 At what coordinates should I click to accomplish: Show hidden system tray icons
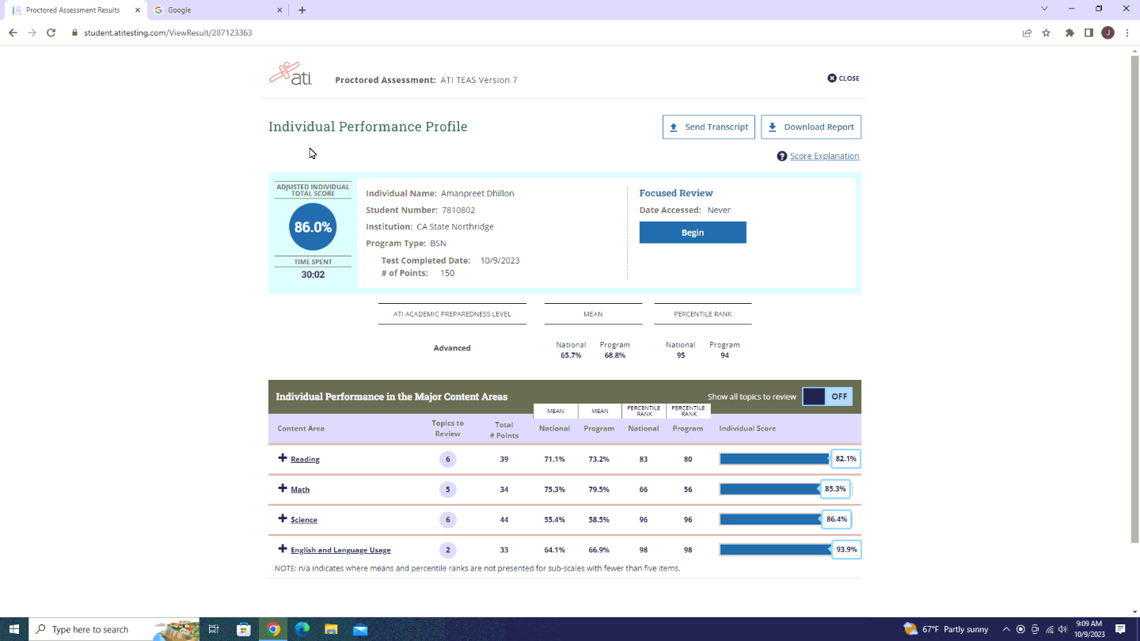pos(1006,629)
